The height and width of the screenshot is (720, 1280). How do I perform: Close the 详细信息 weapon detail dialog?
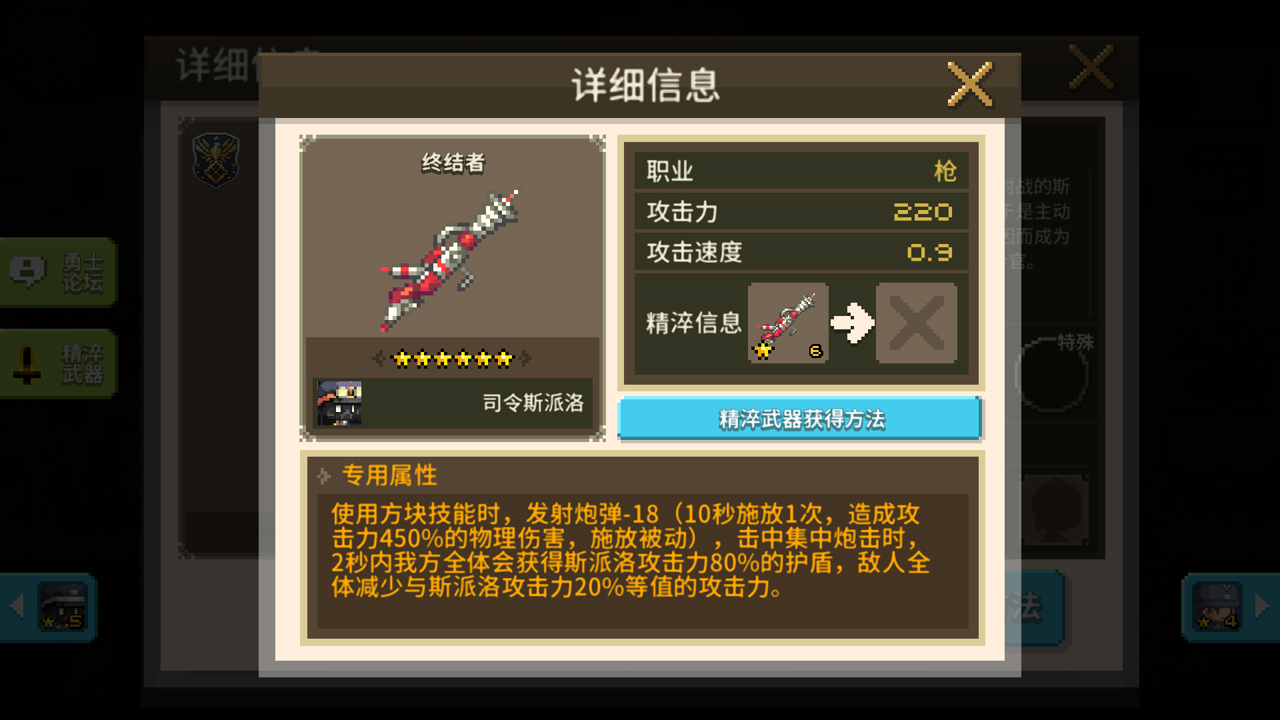(x=970, y=85)
